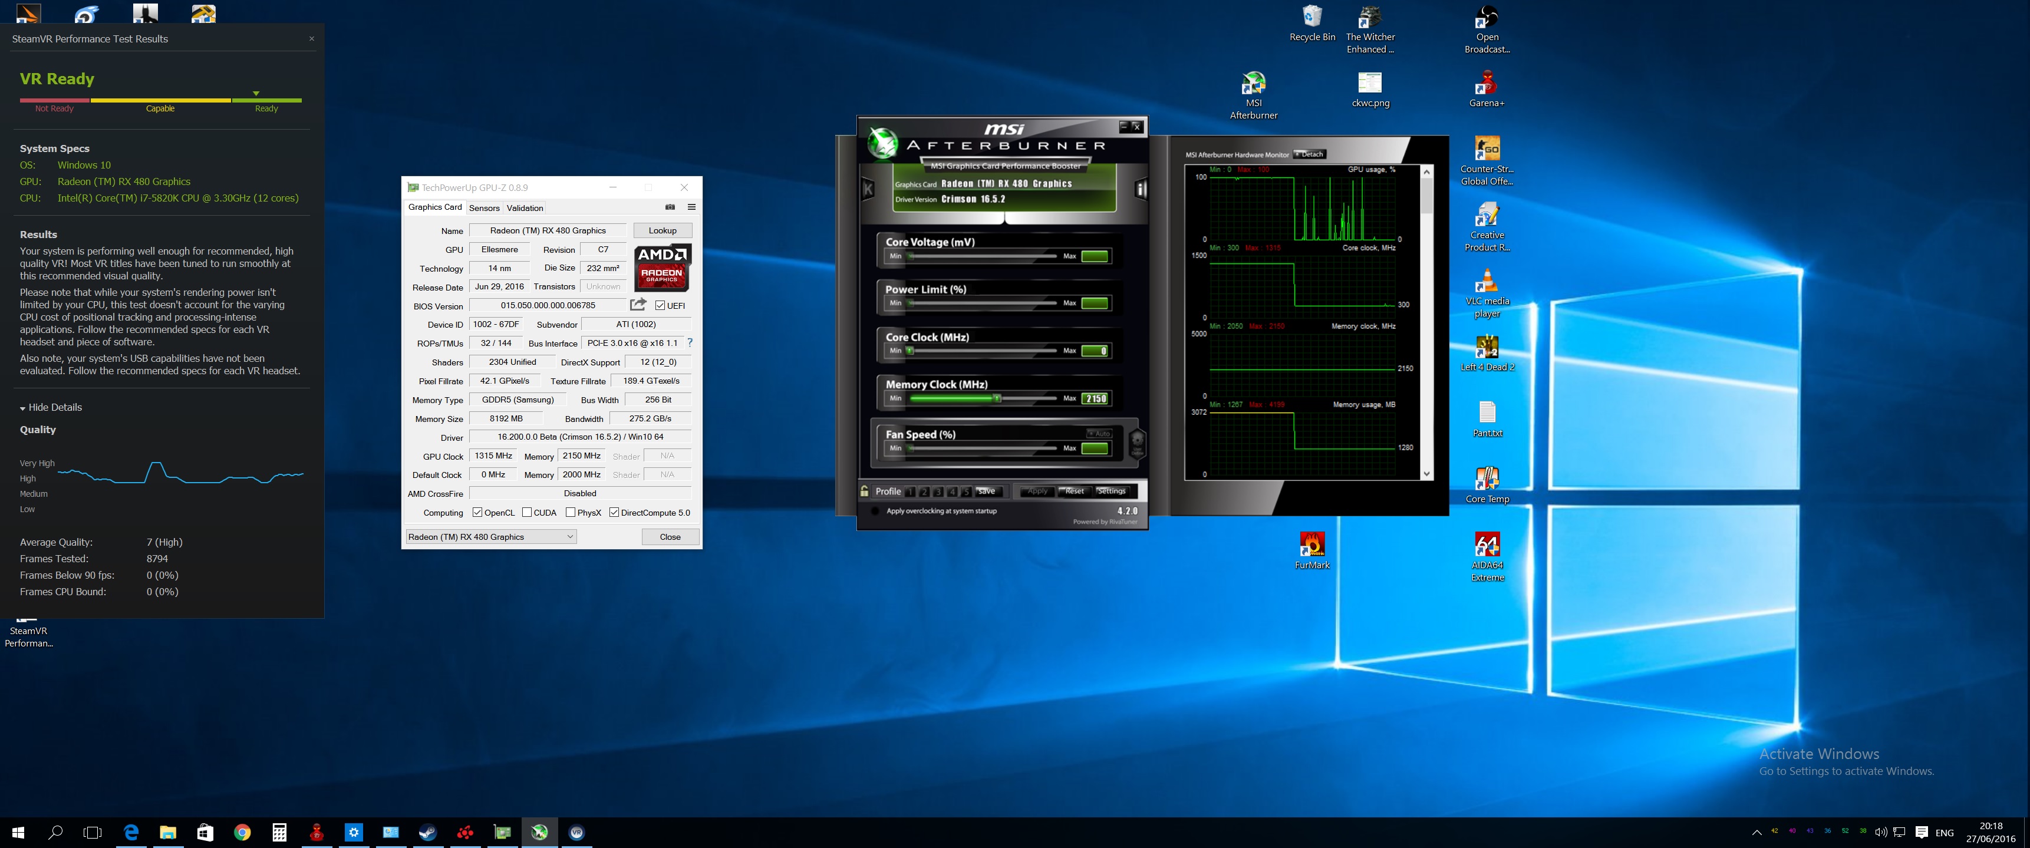Select Afterburner profile slot 5
The width and height of the screenshot is (2030, 848).
coord(966,492)
